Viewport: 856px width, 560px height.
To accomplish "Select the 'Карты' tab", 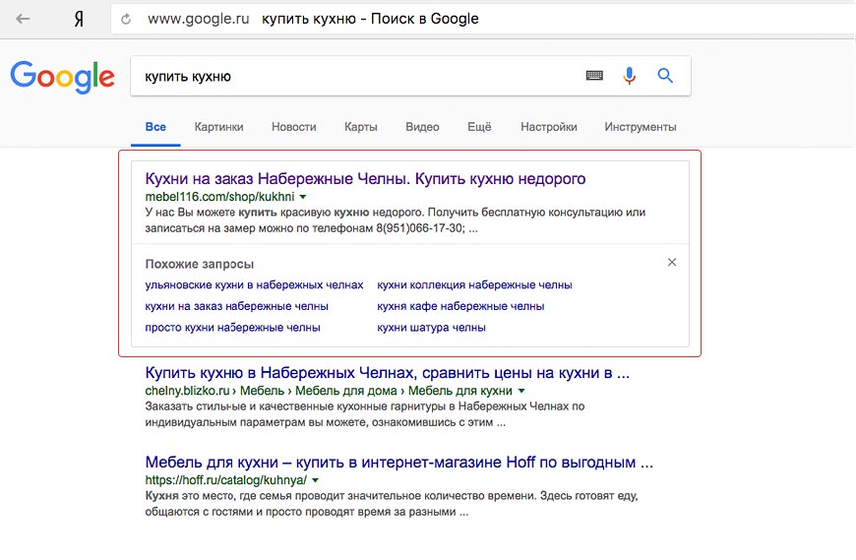I will point(361,127).
